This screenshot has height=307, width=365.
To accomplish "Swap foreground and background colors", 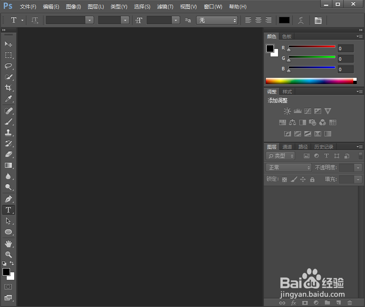I will [x=12, y=263].
